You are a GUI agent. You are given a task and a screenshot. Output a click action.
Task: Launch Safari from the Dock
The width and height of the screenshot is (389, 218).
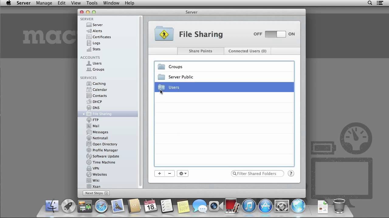pos(101,206)
